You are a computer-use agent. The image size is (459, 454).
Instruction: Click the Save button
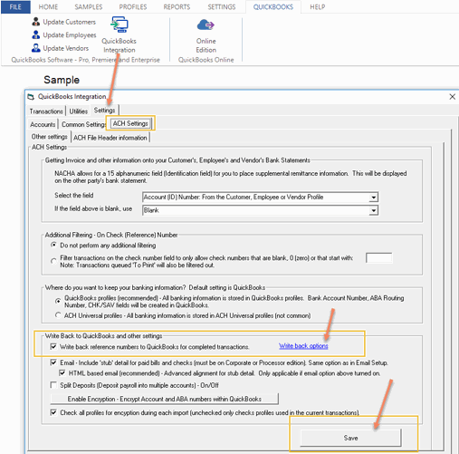tap(350, 438)
